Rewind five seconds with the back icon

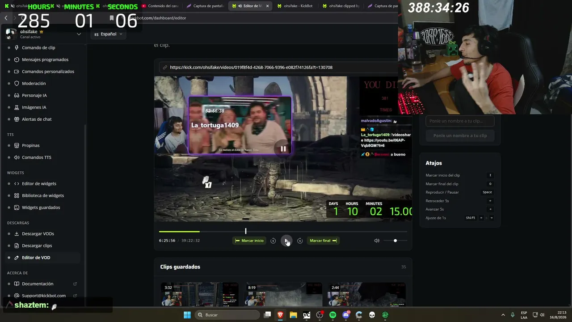273,241
